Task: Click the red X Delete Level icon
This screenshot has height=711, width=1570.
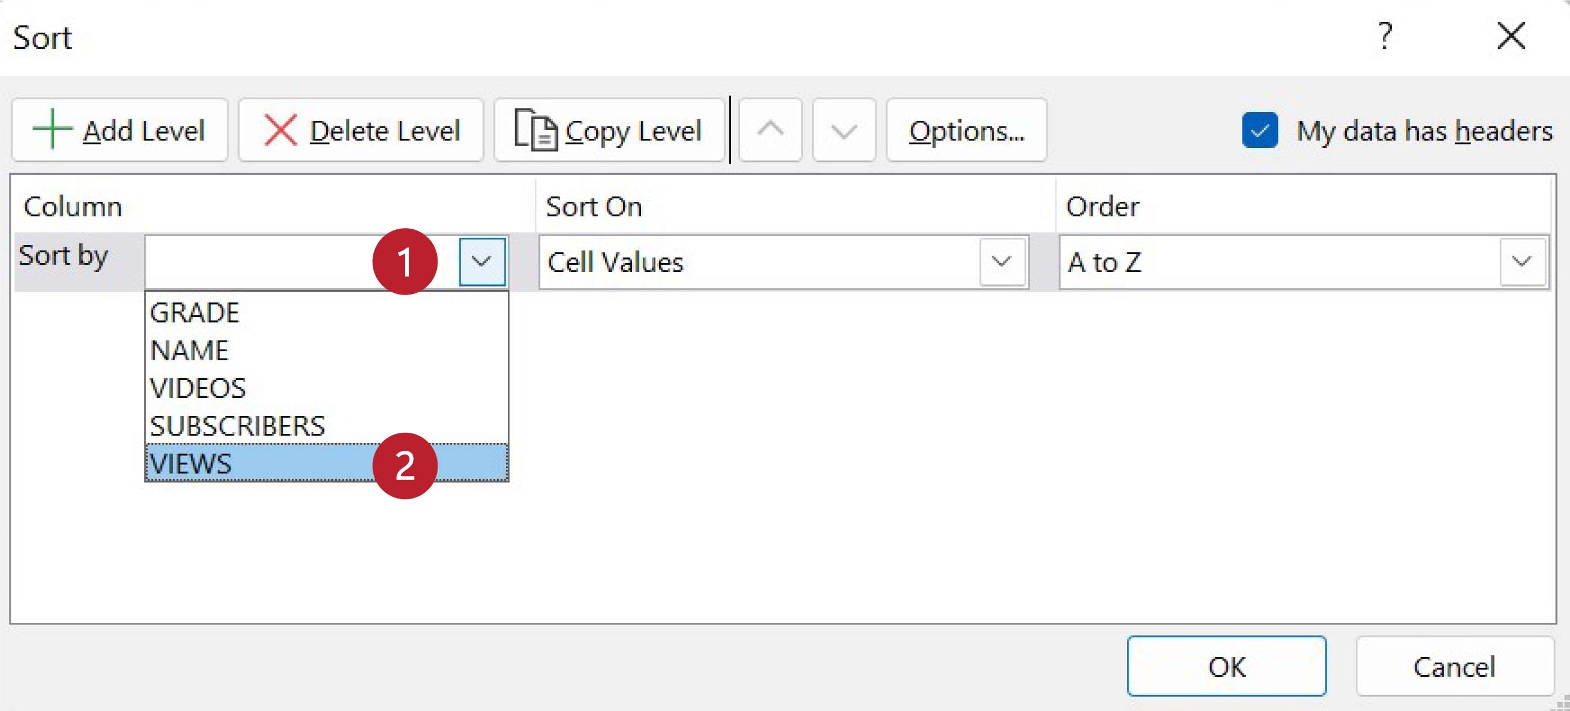Action: click(x=281, y=130)
